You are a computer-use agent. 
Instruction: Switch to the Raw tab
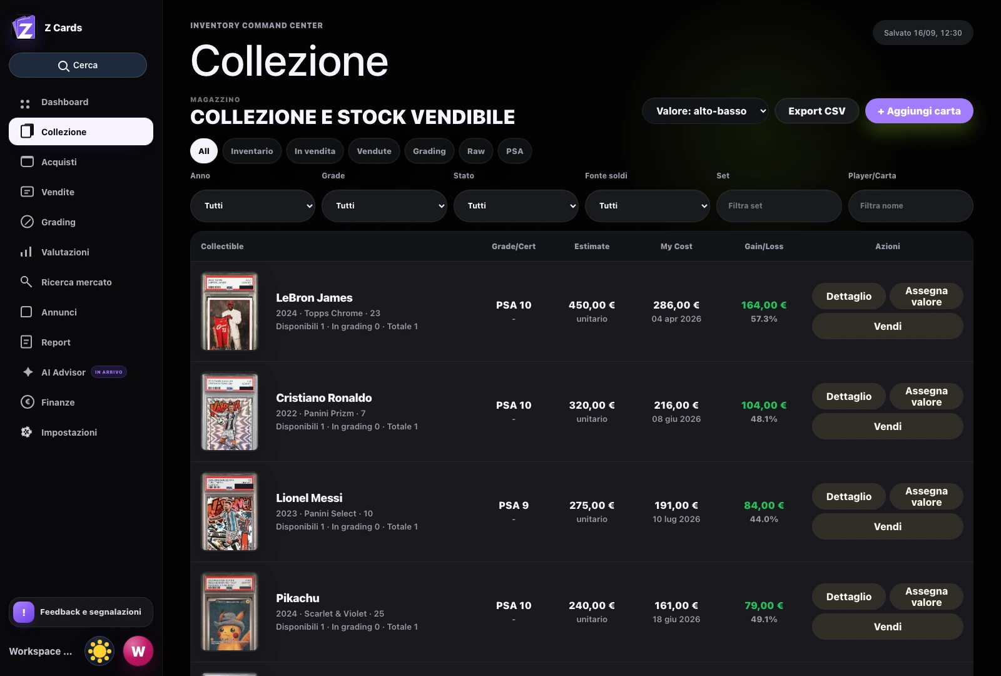point(476,151)
